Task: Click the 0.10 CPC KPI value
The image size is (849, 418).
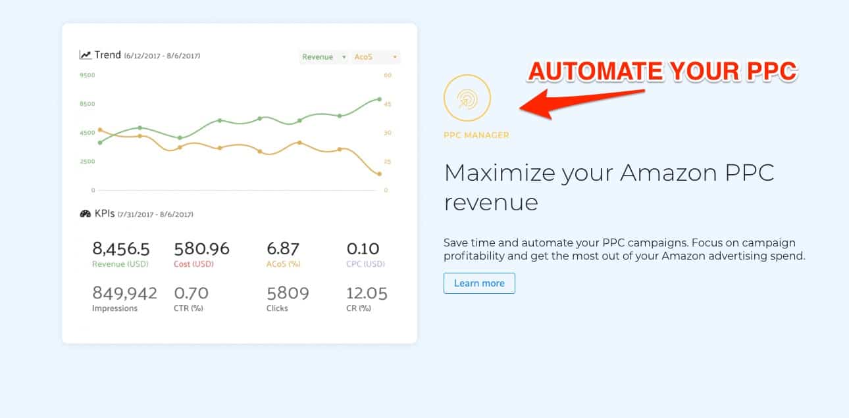Action: pos(363,249)
